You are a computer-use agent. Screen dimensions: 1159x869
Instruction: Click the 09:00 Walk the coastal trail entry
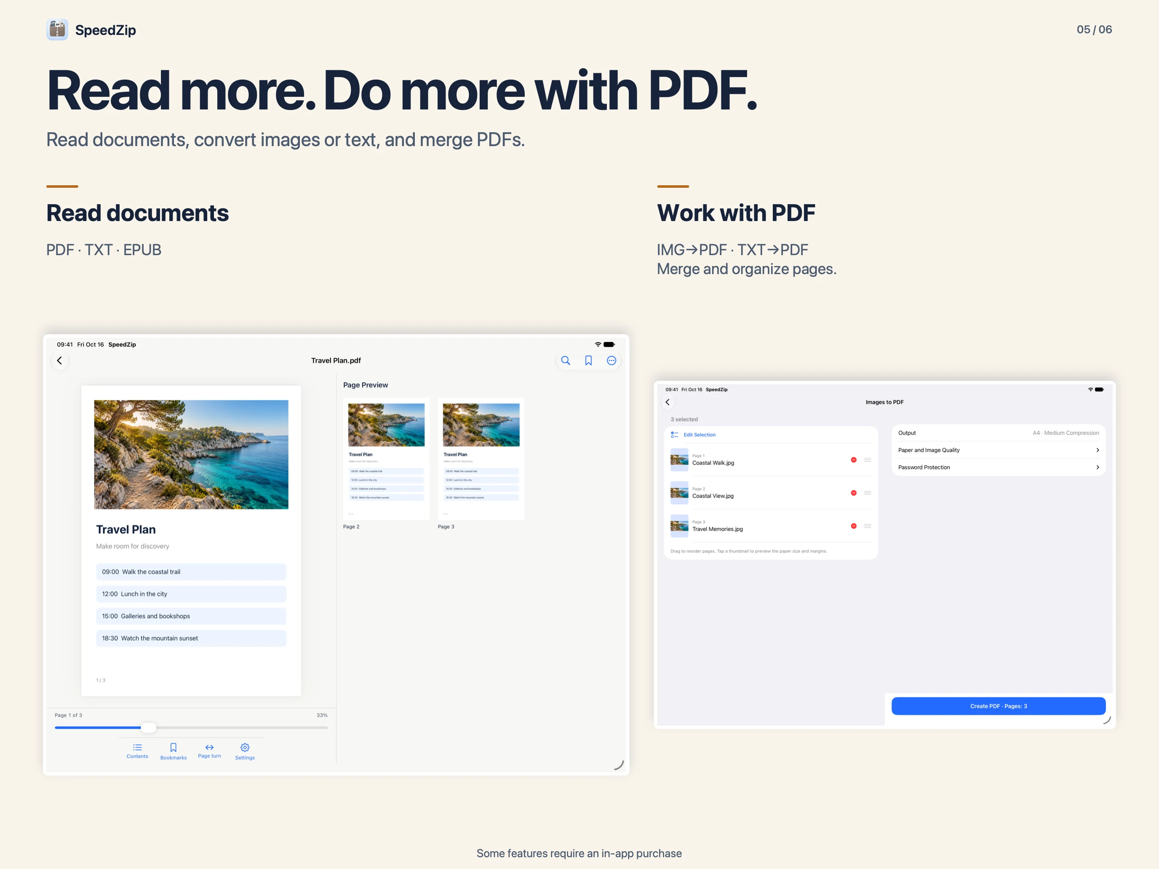pyautogui.click(x=191, y=572)
